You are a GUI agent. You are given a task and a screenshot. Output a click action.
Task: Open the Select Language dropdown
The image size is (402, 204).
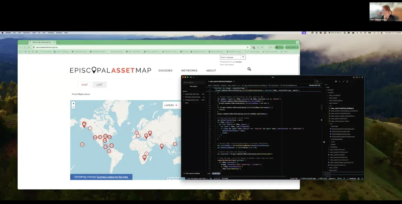(232, 57)
